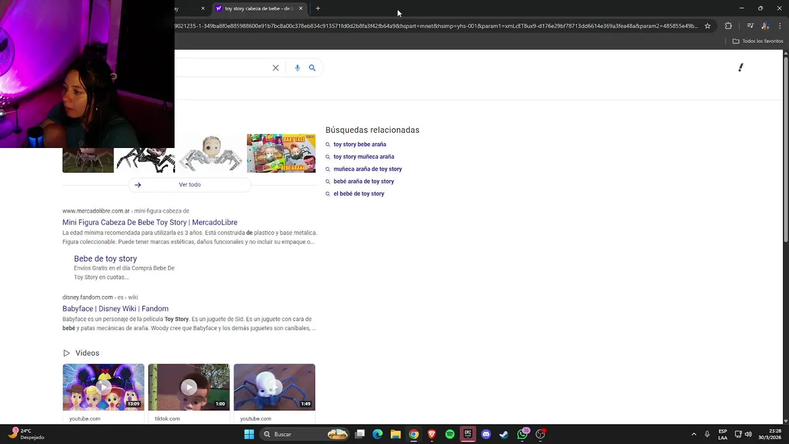This screenshot has width=789, height=444.
Task: Click the blue search magnifier icon
Action: pyautogui.click(x=312, y=68)
